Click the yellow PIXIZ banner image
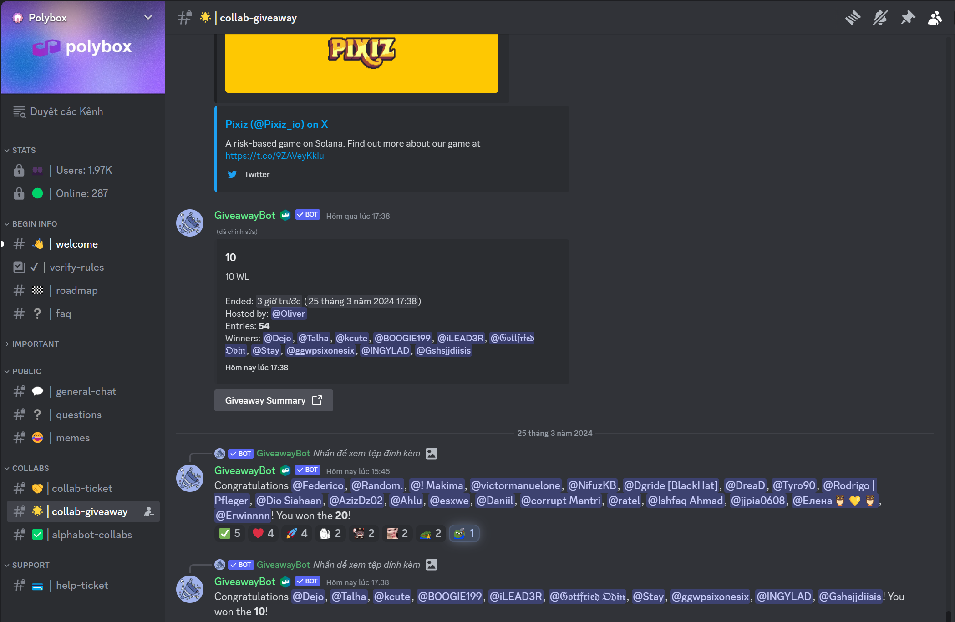 [x=362, y=63]
